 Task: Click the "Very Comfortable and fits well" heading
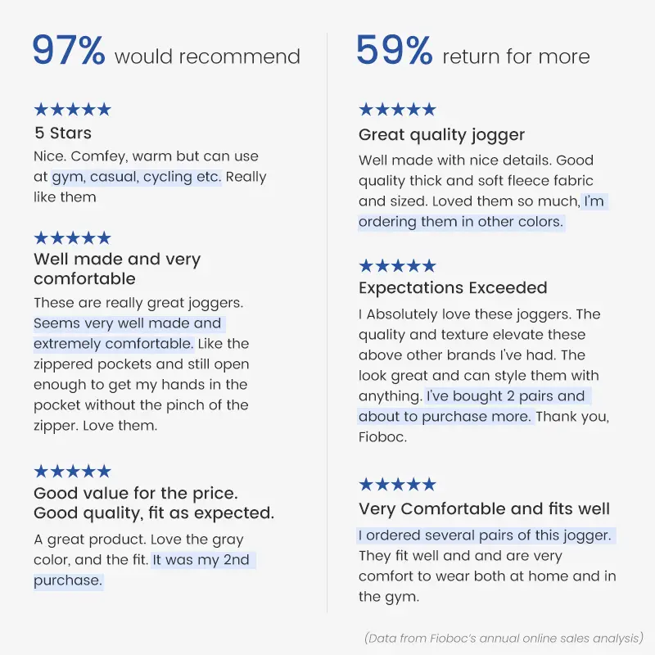(x=484, y=509)
